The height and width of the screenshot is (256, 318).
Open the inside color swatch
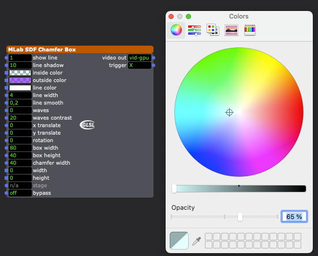click(x=20, y=73)
